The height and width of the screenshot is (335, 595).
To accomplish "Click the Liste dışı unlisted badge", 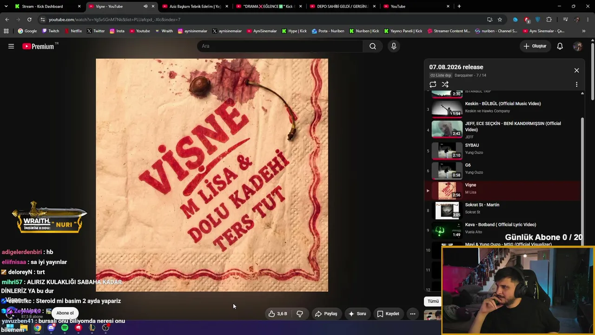I will 441,75.
